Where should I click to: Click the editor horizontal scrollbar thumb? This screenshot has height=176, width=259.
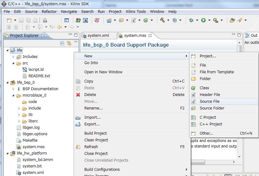click(198, 162)
